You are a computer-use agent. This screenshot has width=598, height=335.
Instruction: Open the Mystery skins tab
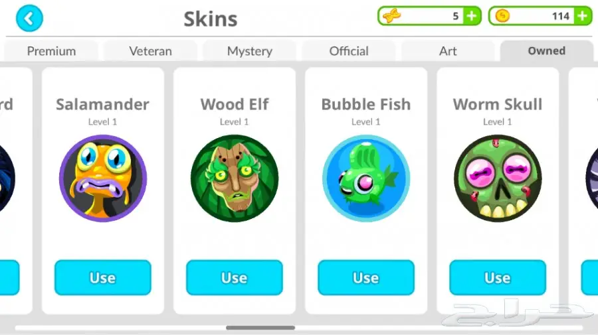click(x=250, y=51)
